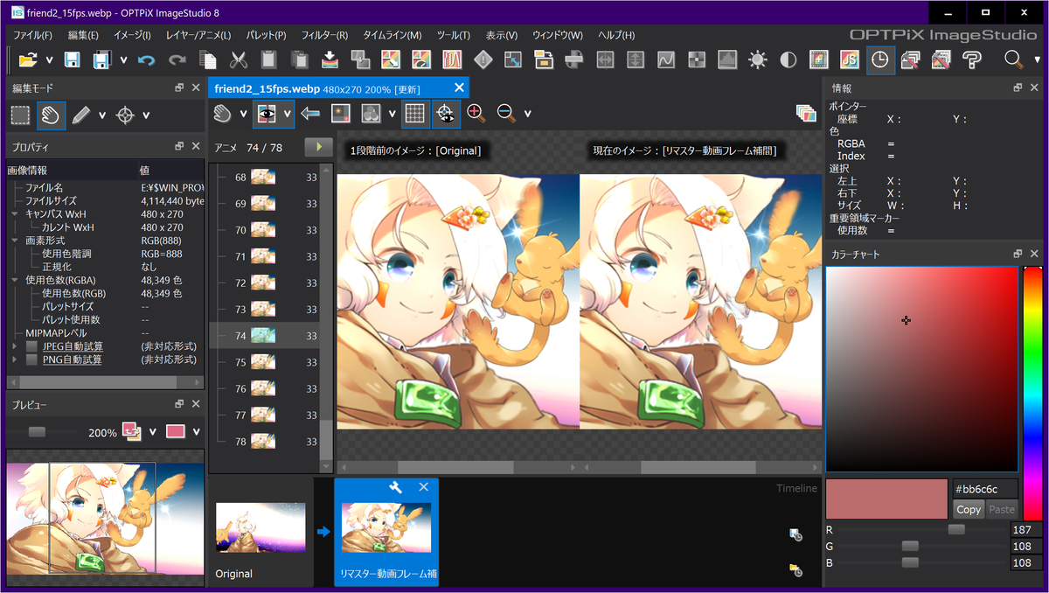Select animation frame 74 in list

point(265,335)
